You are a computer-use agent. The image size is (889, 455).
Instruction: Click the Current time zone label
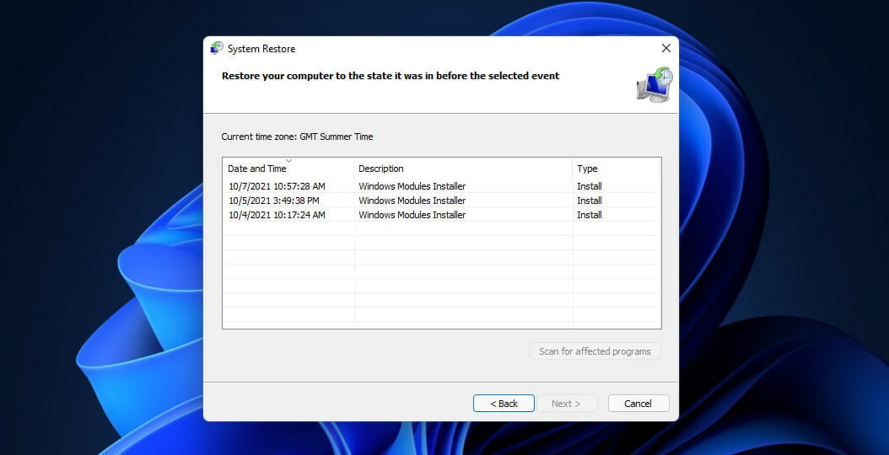click(297, 136)
